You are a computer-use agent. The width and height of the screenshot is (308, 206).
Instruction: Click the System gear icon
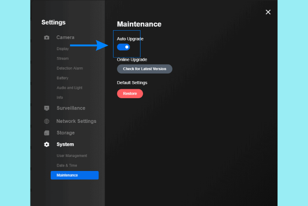click(46, 145)
